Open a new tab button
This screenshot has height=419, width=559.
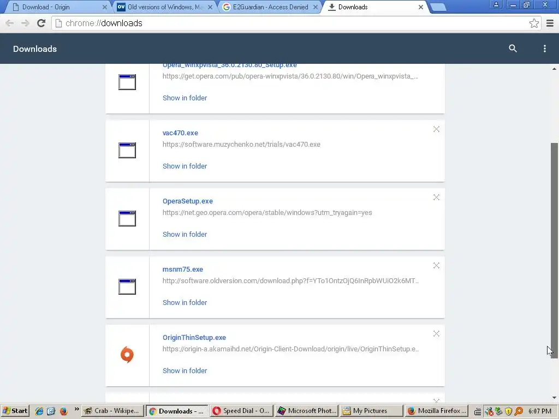(438, 7)
